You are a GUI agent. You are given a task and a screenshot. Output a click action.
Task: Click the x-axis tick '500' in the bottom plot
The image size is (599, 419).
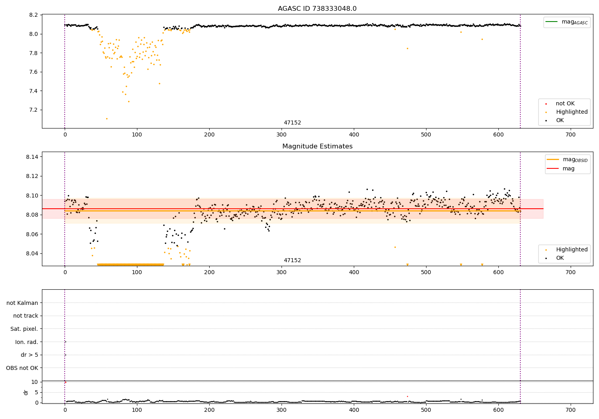pos(426,410)
